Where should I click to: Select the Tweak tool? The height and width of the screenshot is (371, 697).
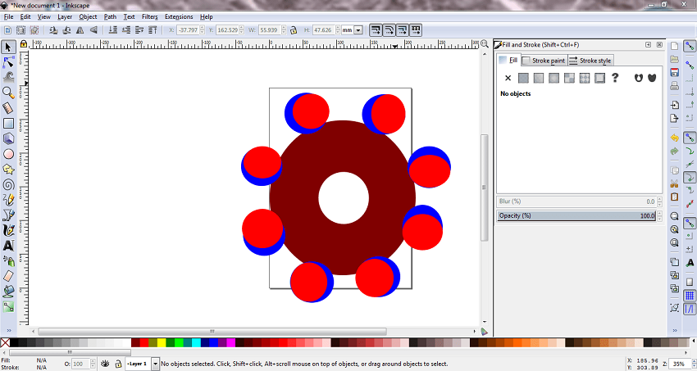point(8,77)
